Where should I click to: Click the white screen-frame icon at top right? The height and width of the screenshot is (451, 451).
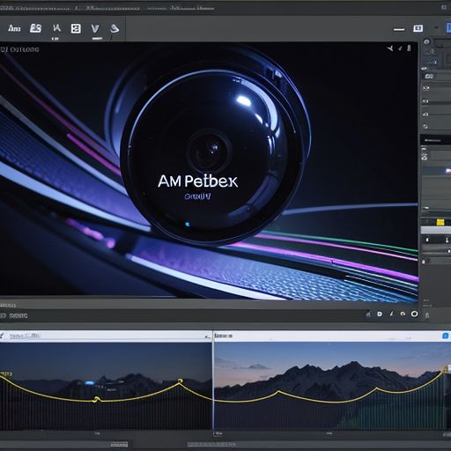418,28
